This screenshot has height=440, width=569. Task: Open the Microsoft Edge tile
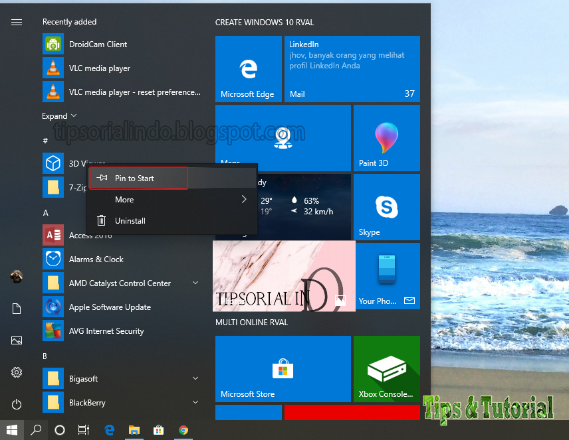(248, 69)
